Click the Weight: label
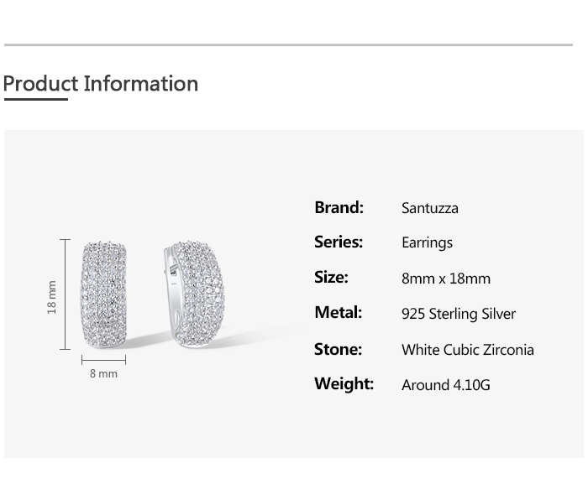The width and height of the screenshot is (588, 500). [344, 383]
